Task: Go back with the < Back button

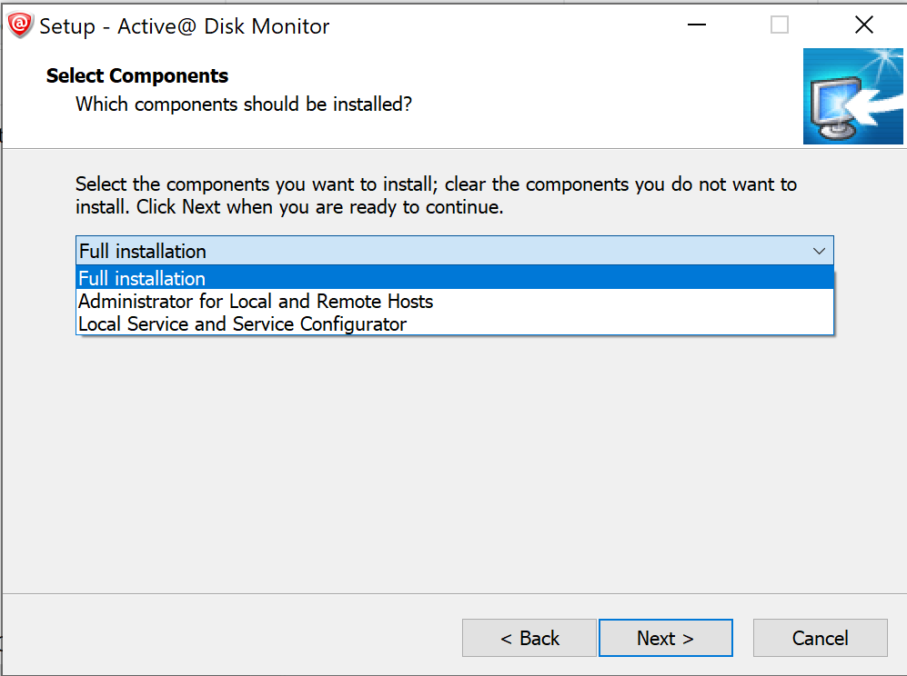Action: point(529,638)
